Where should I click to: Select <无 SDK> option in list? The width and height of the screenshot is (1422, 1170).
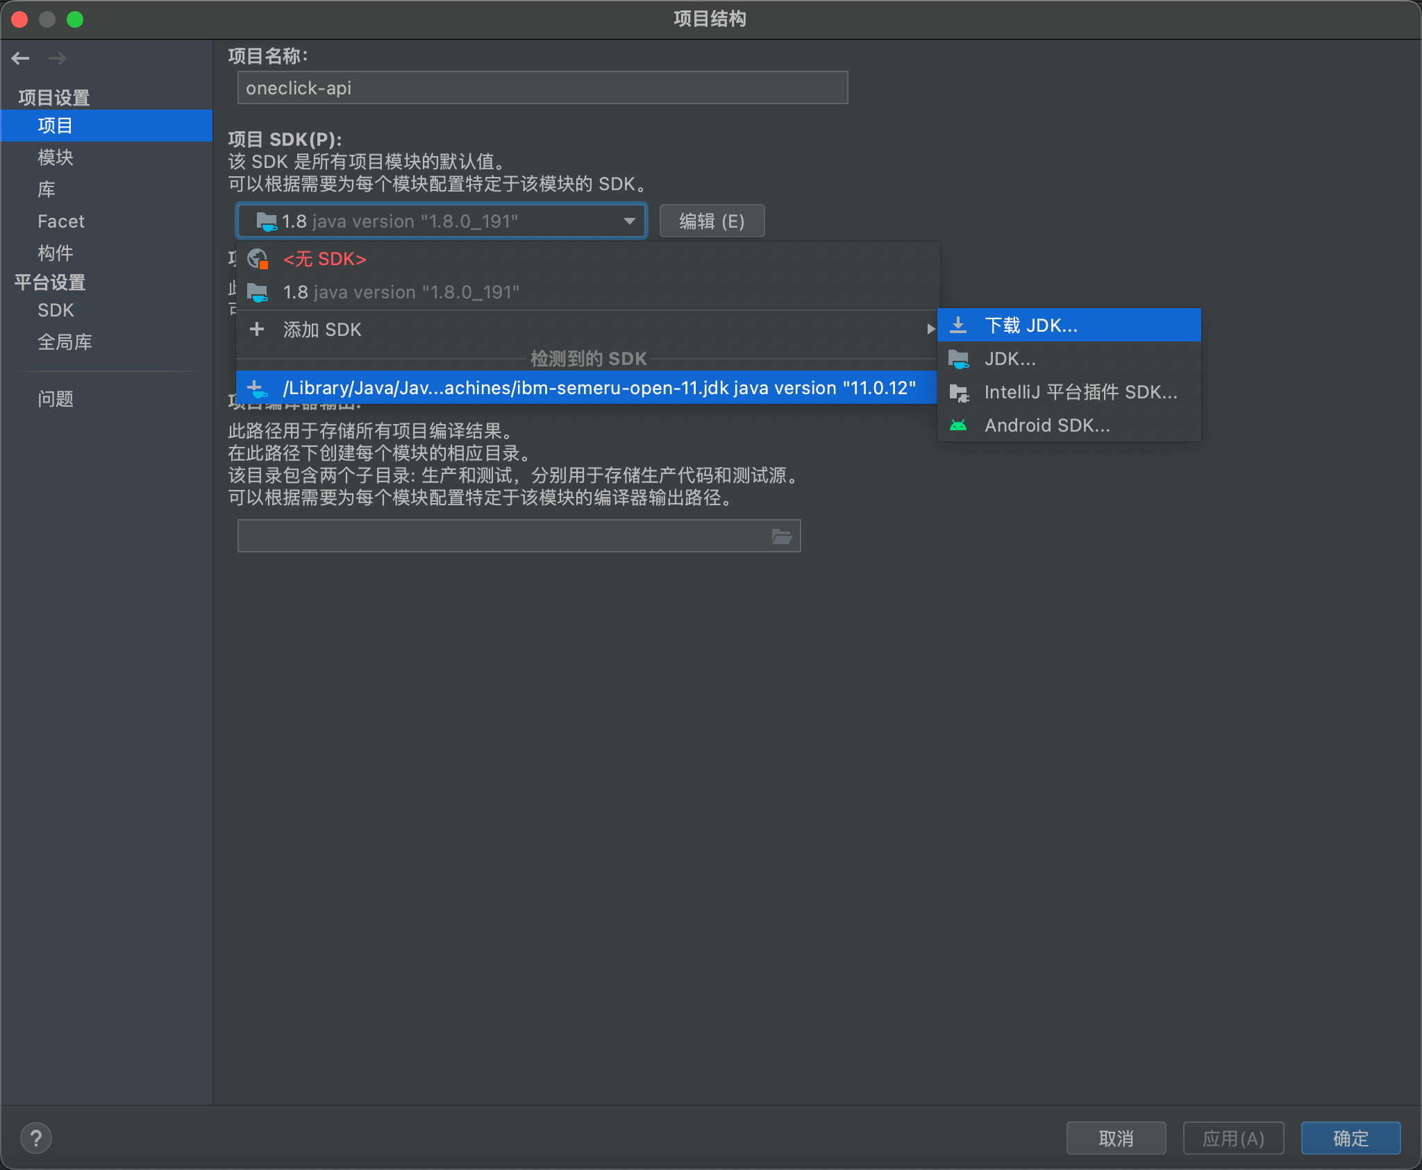(x=324, y=257)
